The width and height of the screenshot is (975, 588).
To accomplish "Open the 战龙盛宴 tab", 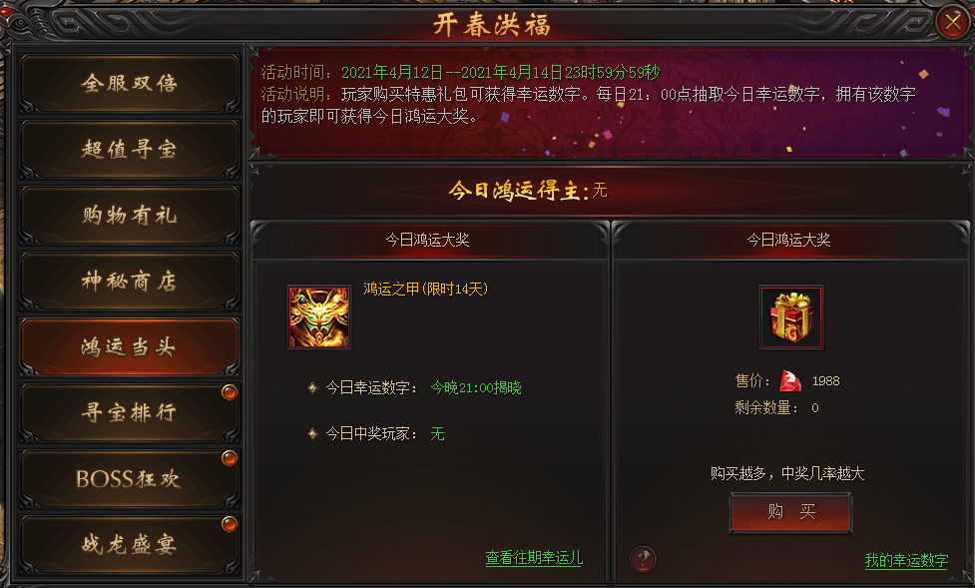I will click(x=130, y=545).
